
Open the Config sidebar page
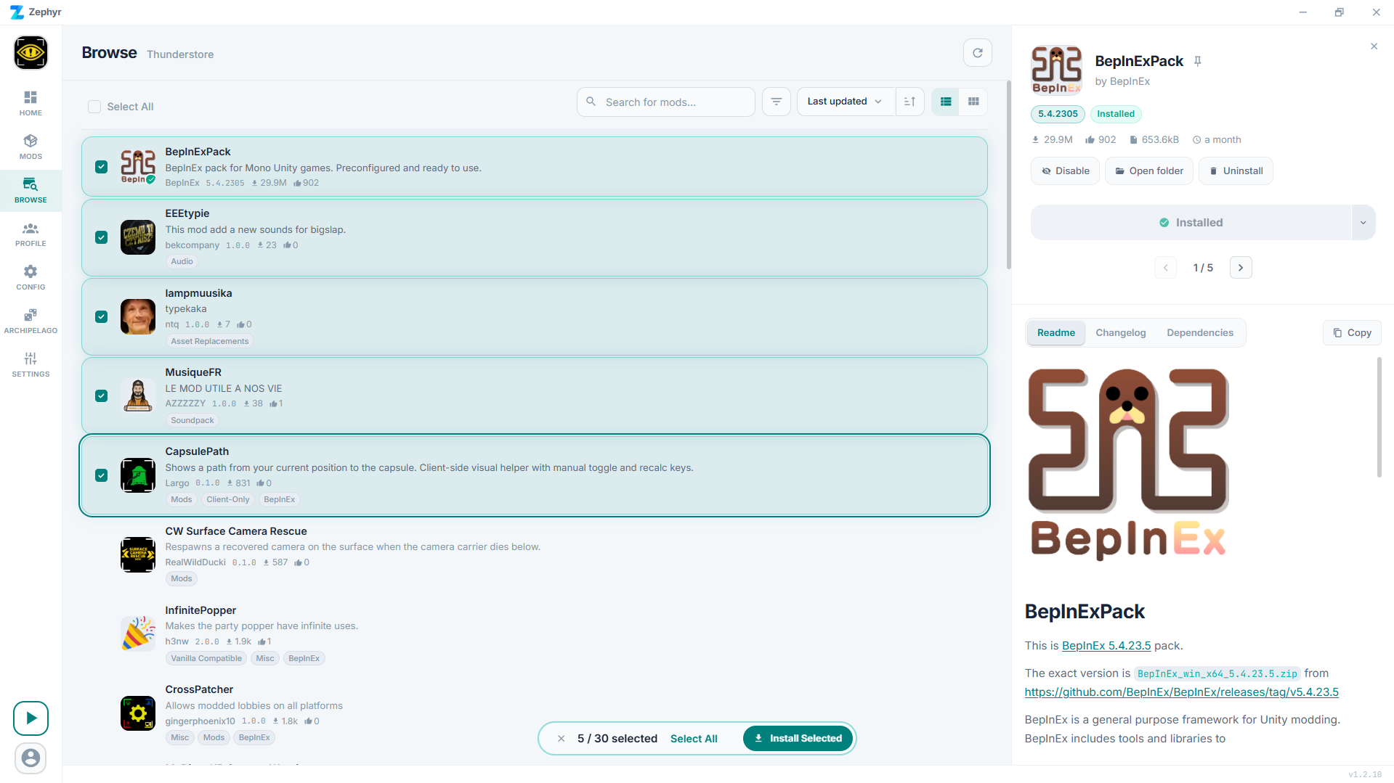[x=31, y=277]
